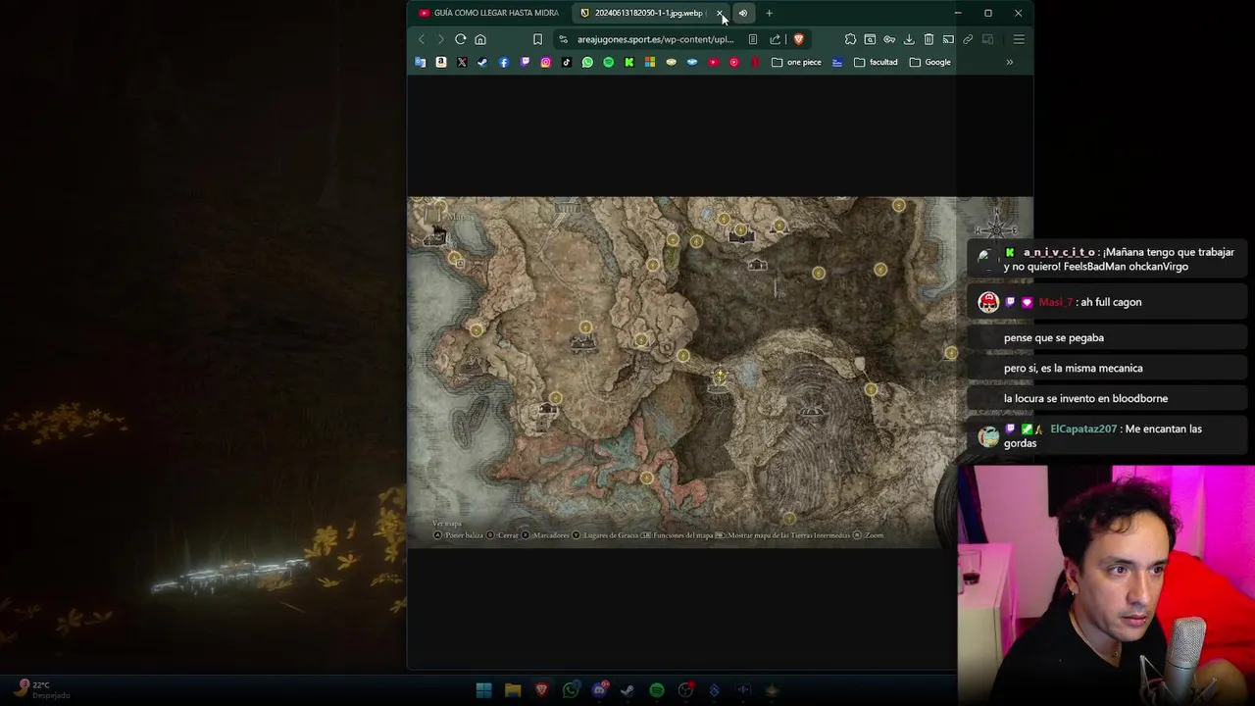1255x706 pixels.
Task: Open the Instagram bookmark
Action: pyautogui.click(x=546, y=62)
